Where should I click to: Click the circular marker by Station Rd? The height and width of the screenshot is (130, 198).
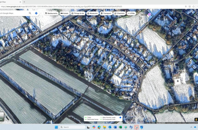click(x=2, y=48)
